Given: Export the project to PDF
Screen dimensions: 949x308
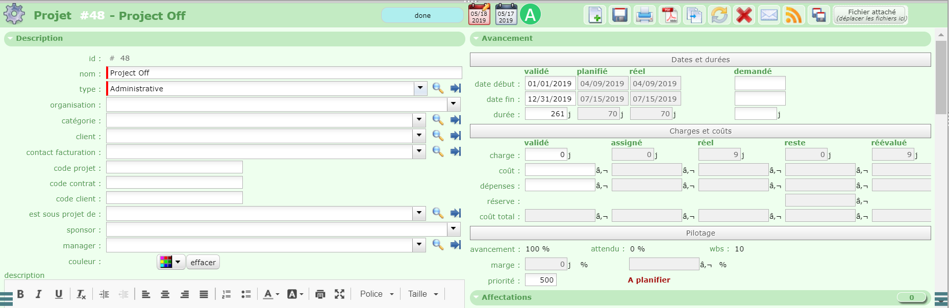Looking at the screenshot, I should (x=669, y=15).
